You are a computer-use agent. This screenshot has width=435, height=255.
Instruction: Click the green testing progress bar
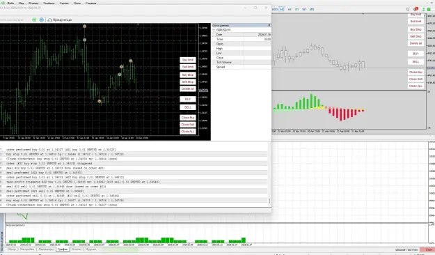120,249
